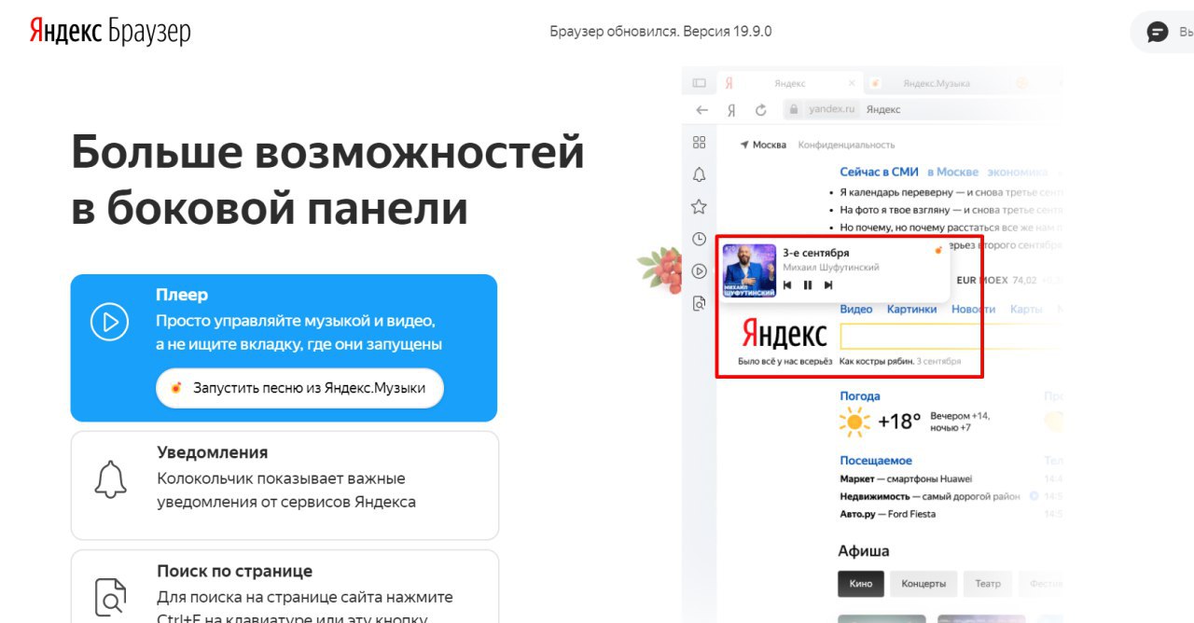Image resolution: width=1194 pixels, height=623 pixels.
Task: Select the Концерты tab in Афиша
Action: click(923, 584)
